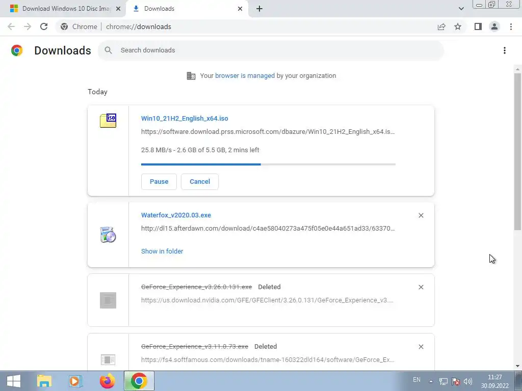
Task: Open the Windows Start menu
Action: pyautogui.click(x=14, y=381)
